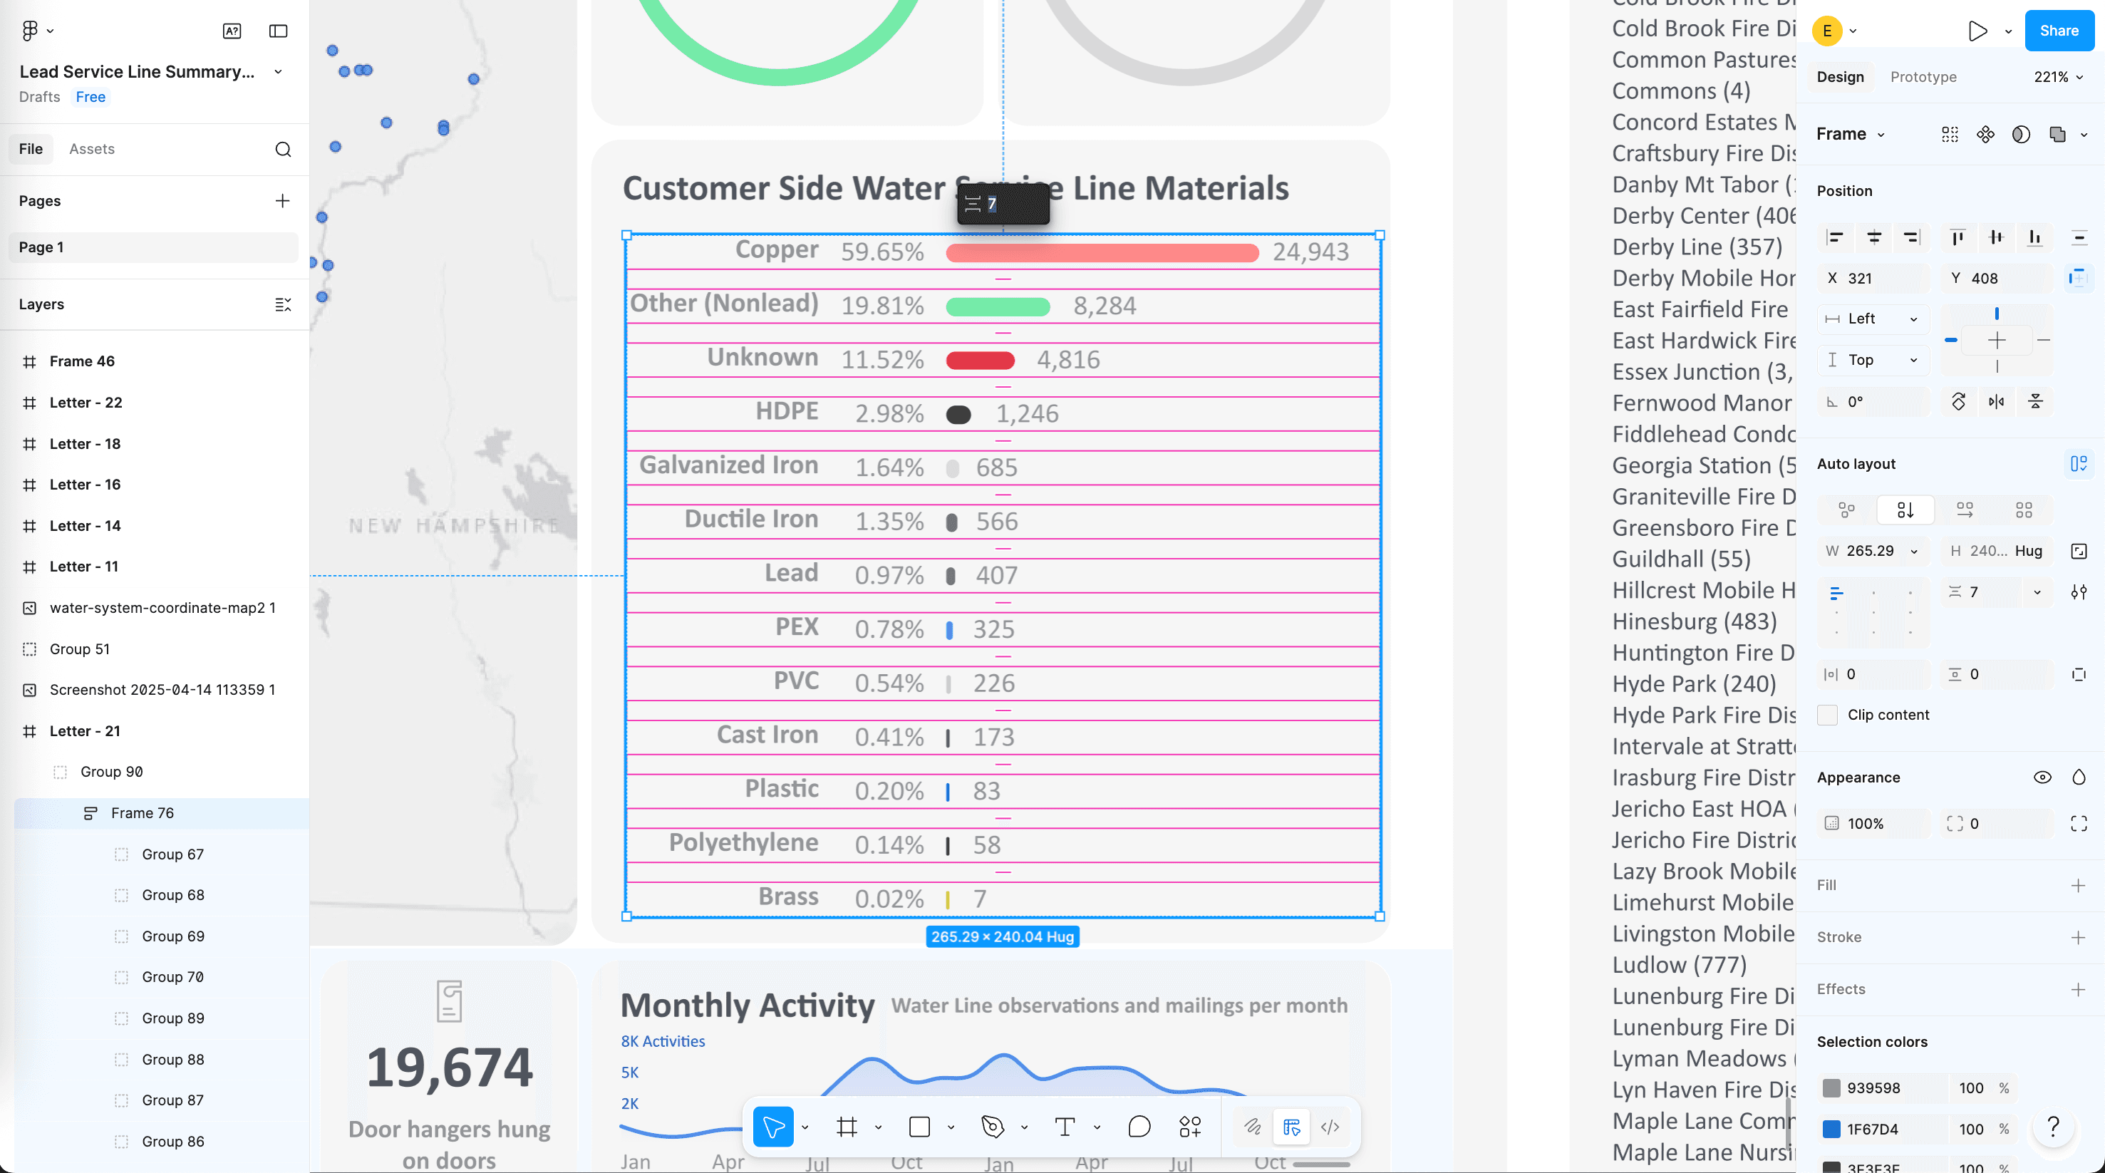Click the Drafts location link
This screenshot has width=2105, height=1173.
click(x=40, y=97)
